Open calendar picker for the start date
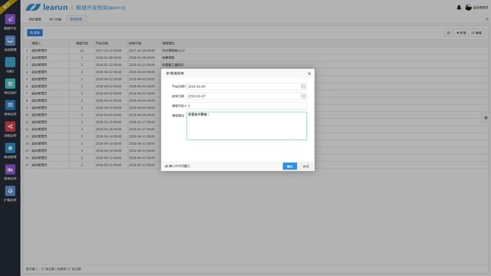491x276 pixels. pyautogui.click(x=303, y=86)
